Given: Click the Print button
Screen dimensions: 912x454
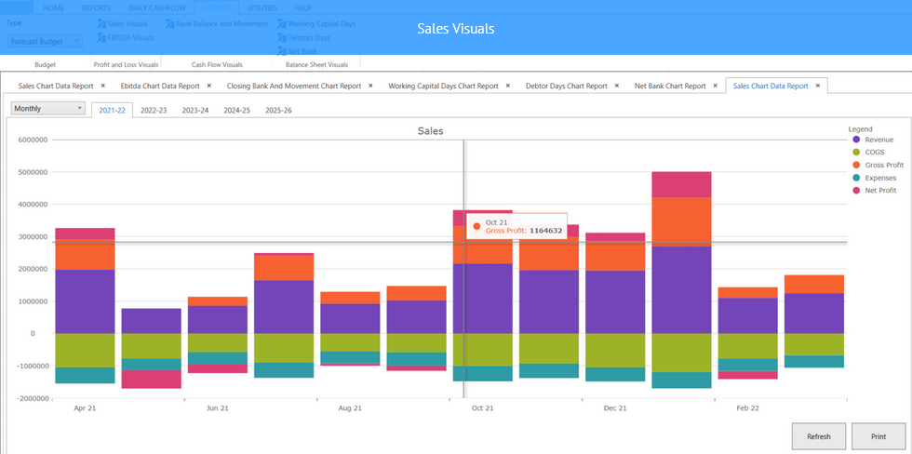Looking at the screenshot, I should click(x=878, y=435).
